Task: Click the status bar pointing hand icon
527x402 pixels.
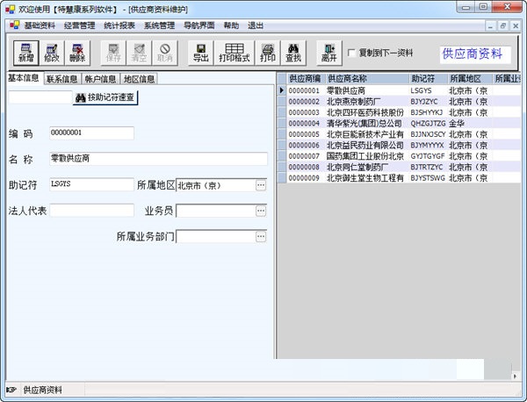Action: [x=11, y=390]
